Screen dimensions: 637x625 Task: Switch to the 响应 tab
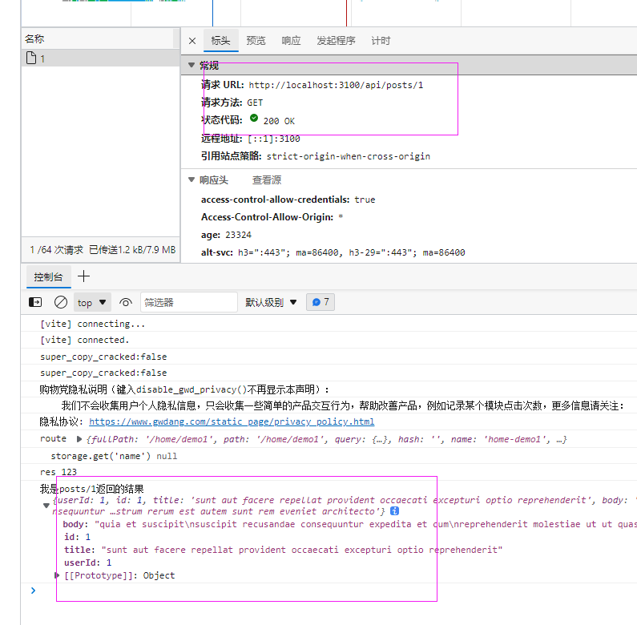(292, 41)
